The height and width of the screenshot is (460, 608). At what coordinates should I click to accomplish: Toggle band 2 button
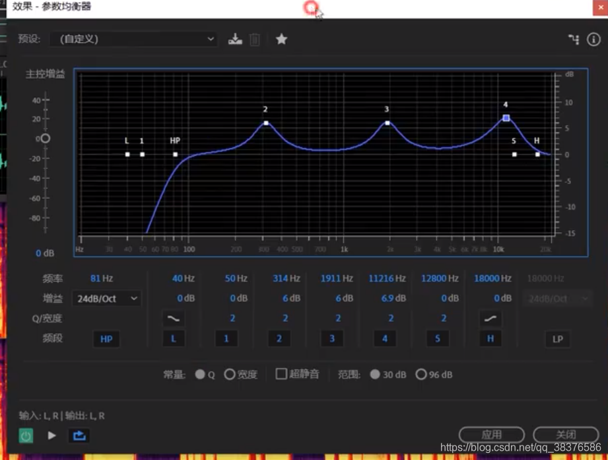[279, 338]
